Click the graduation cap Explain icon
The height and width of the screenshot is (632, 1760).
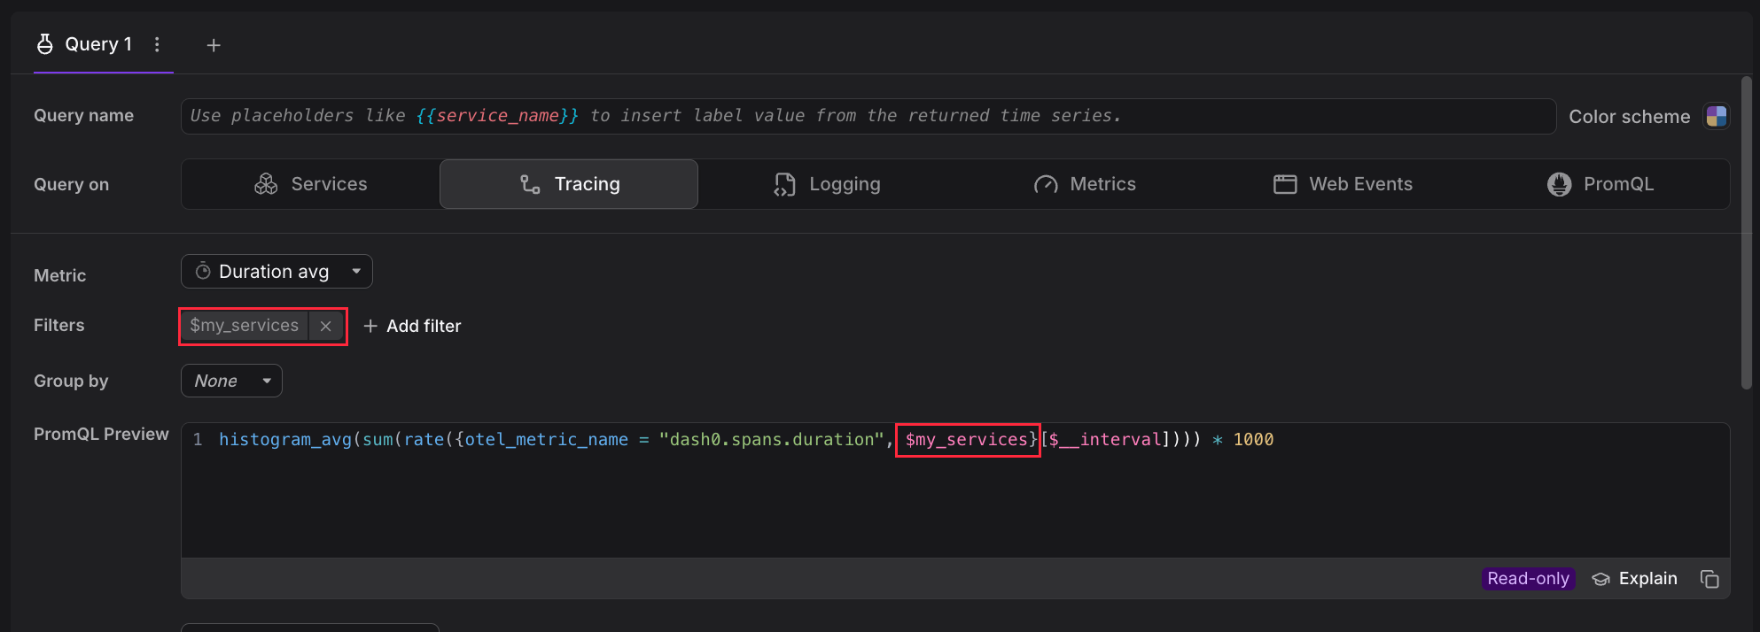[x=1600, y=579]
